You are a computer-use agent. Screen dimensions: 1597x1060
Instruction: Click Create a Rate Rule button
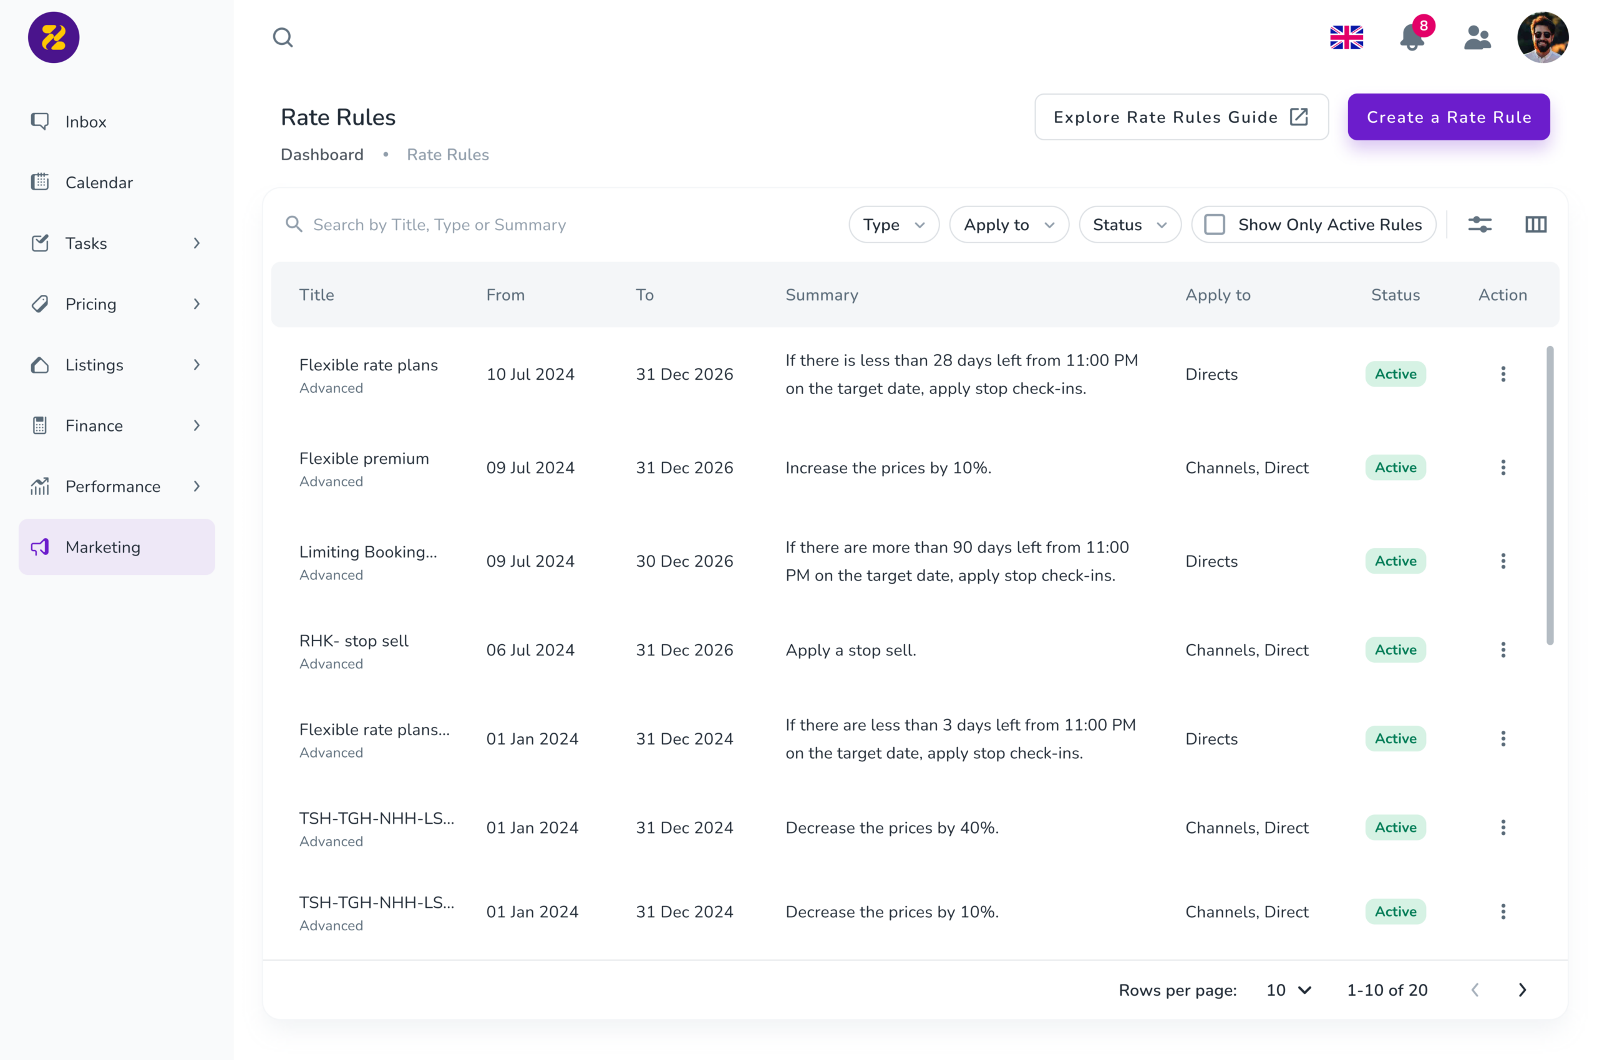(x=1448, y=117)
